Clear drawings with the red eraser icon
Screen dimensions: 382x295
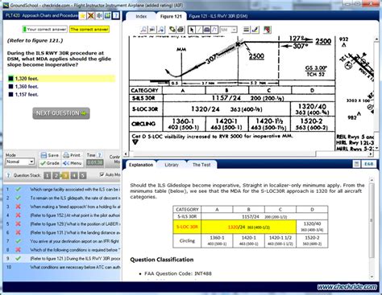pos(267,30)
